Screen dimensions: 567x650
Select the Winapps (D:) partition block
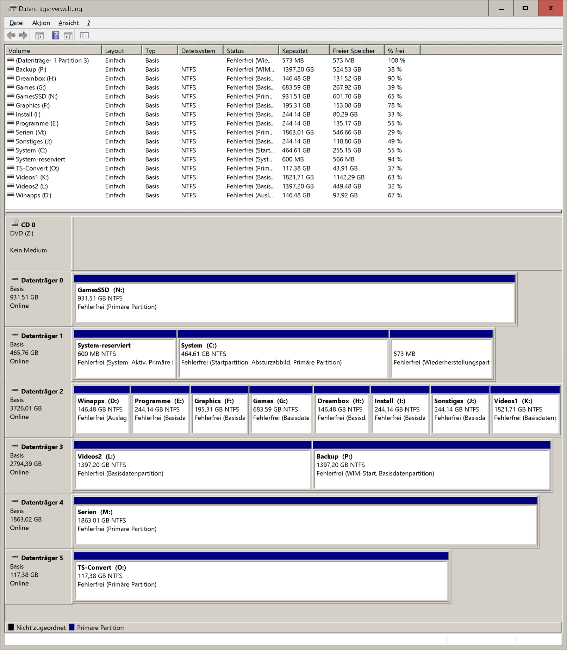click(x=102, y=410)
